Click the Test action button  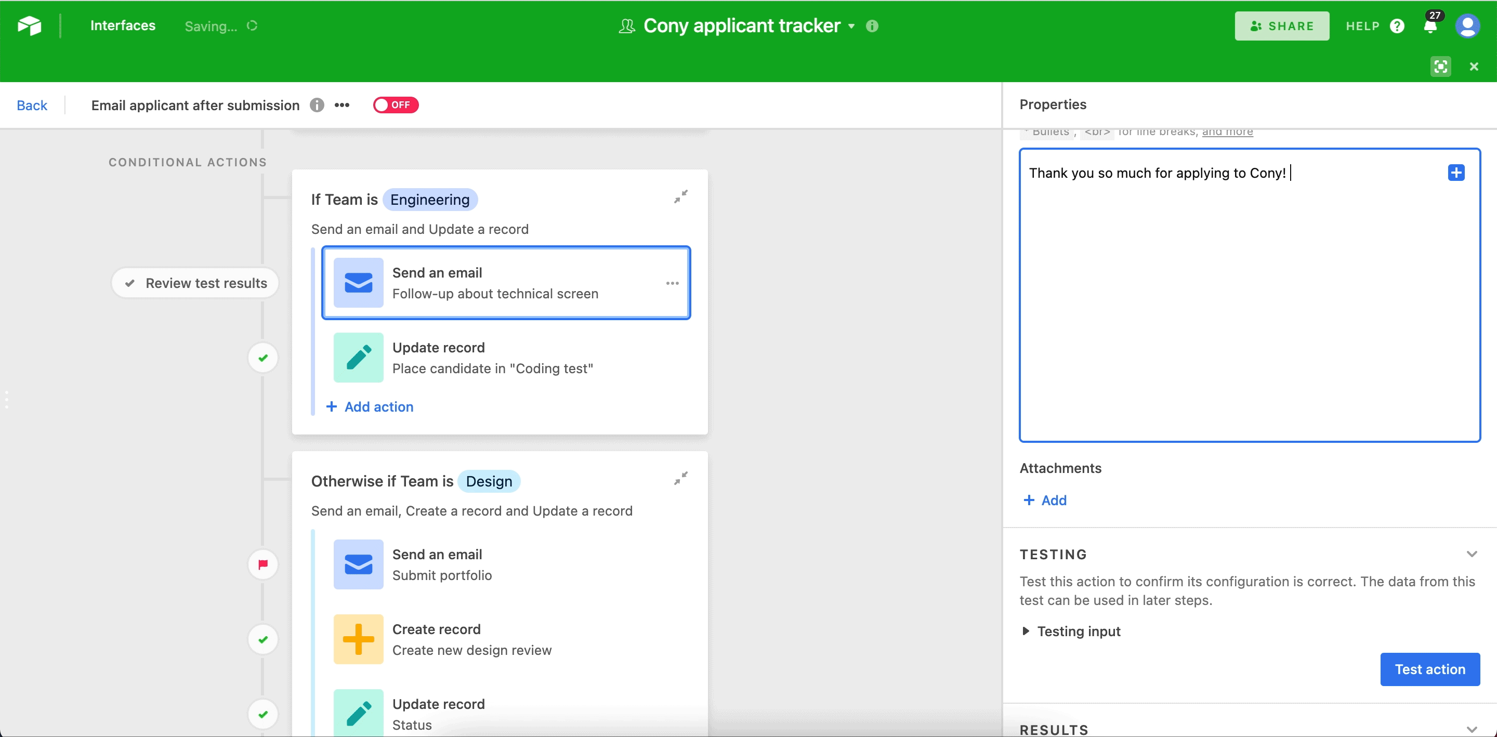pyautogui.click(x=1429, y=669)
